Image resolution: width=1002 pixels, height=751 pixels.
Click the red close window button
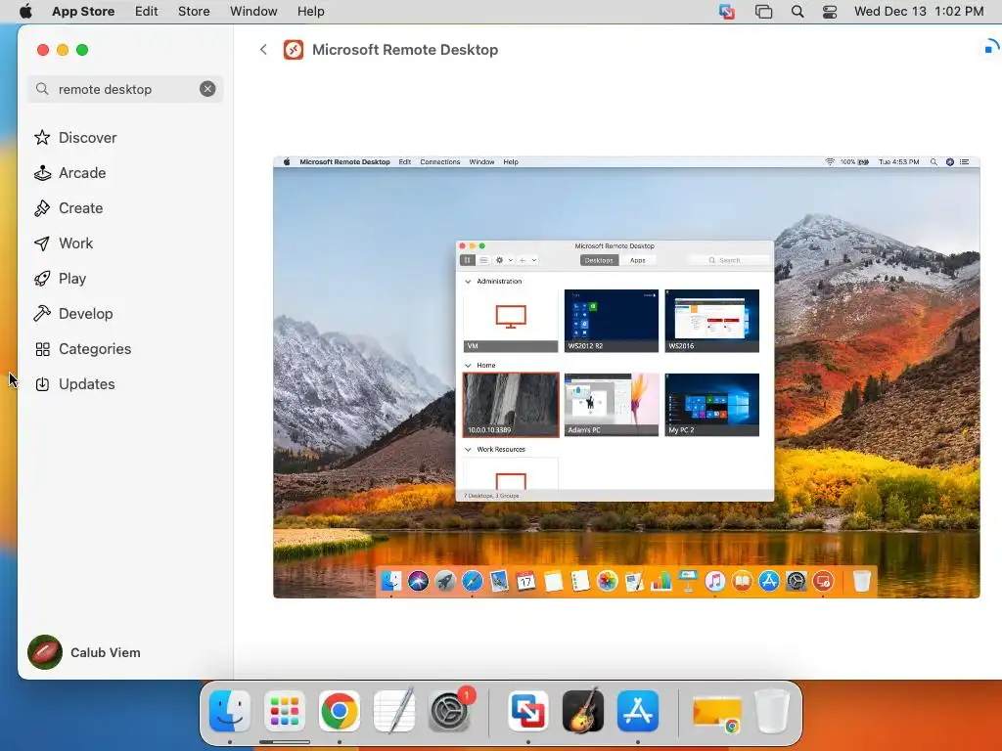tap(43, 50)
